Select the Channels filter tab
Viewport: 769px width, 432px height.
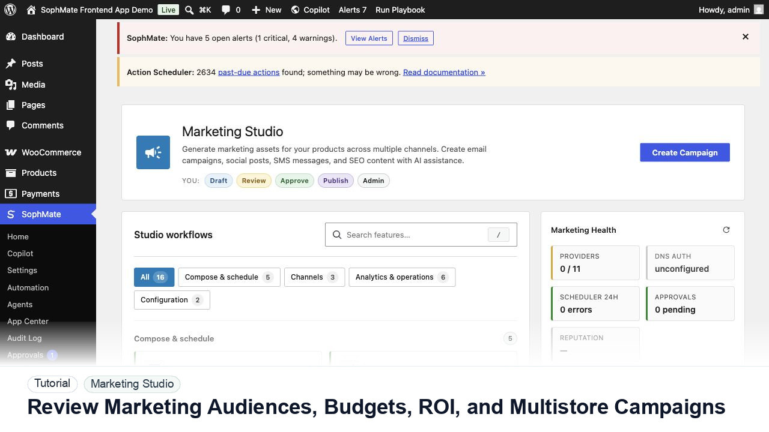(x=314, y=277)
